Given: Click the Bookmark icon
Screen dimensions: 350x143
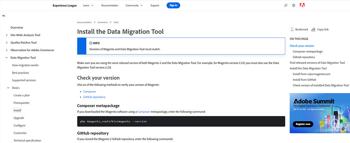Looking at the screenshot, I should [x=292, y=29].
